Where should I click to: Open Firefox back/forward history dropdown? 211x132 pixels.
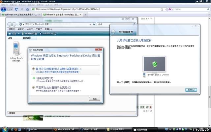point(12,9)
